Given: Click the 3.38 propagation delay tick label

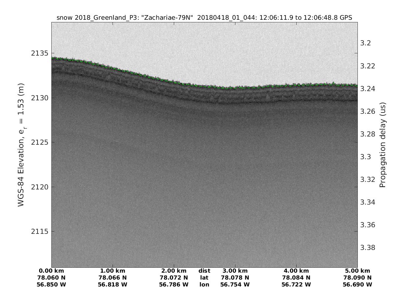Looking at the screenshot, I should pyautogui.click(x=368, y=248).
